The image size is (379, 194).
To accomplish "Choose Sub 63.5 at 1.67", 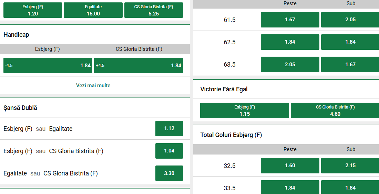I will [x=350, y=64].
